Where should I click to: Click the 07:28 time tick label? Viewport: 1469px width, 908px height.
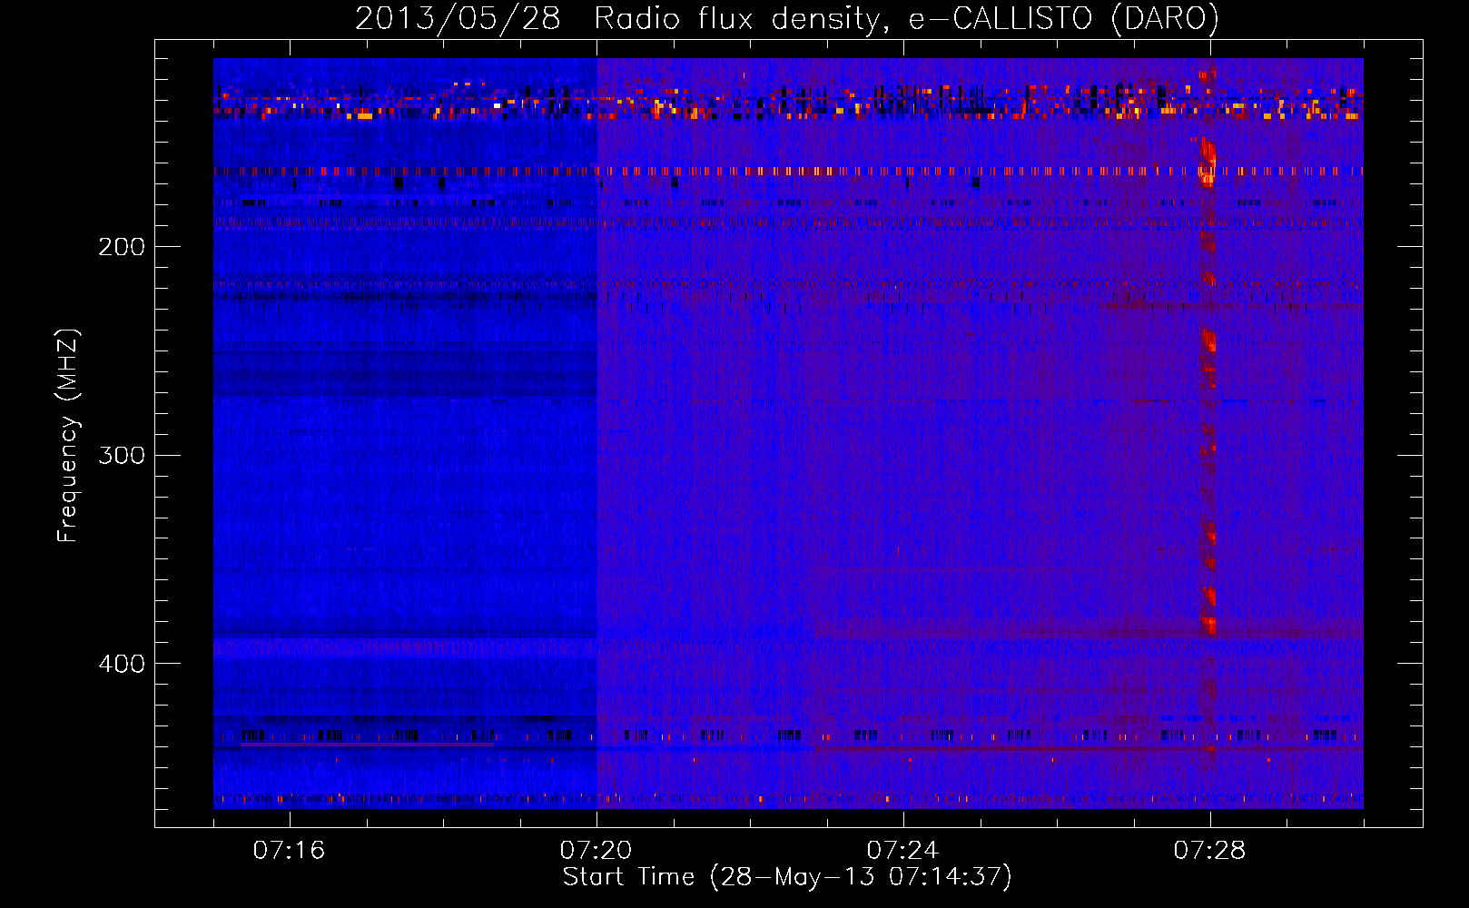[1209, 850]
